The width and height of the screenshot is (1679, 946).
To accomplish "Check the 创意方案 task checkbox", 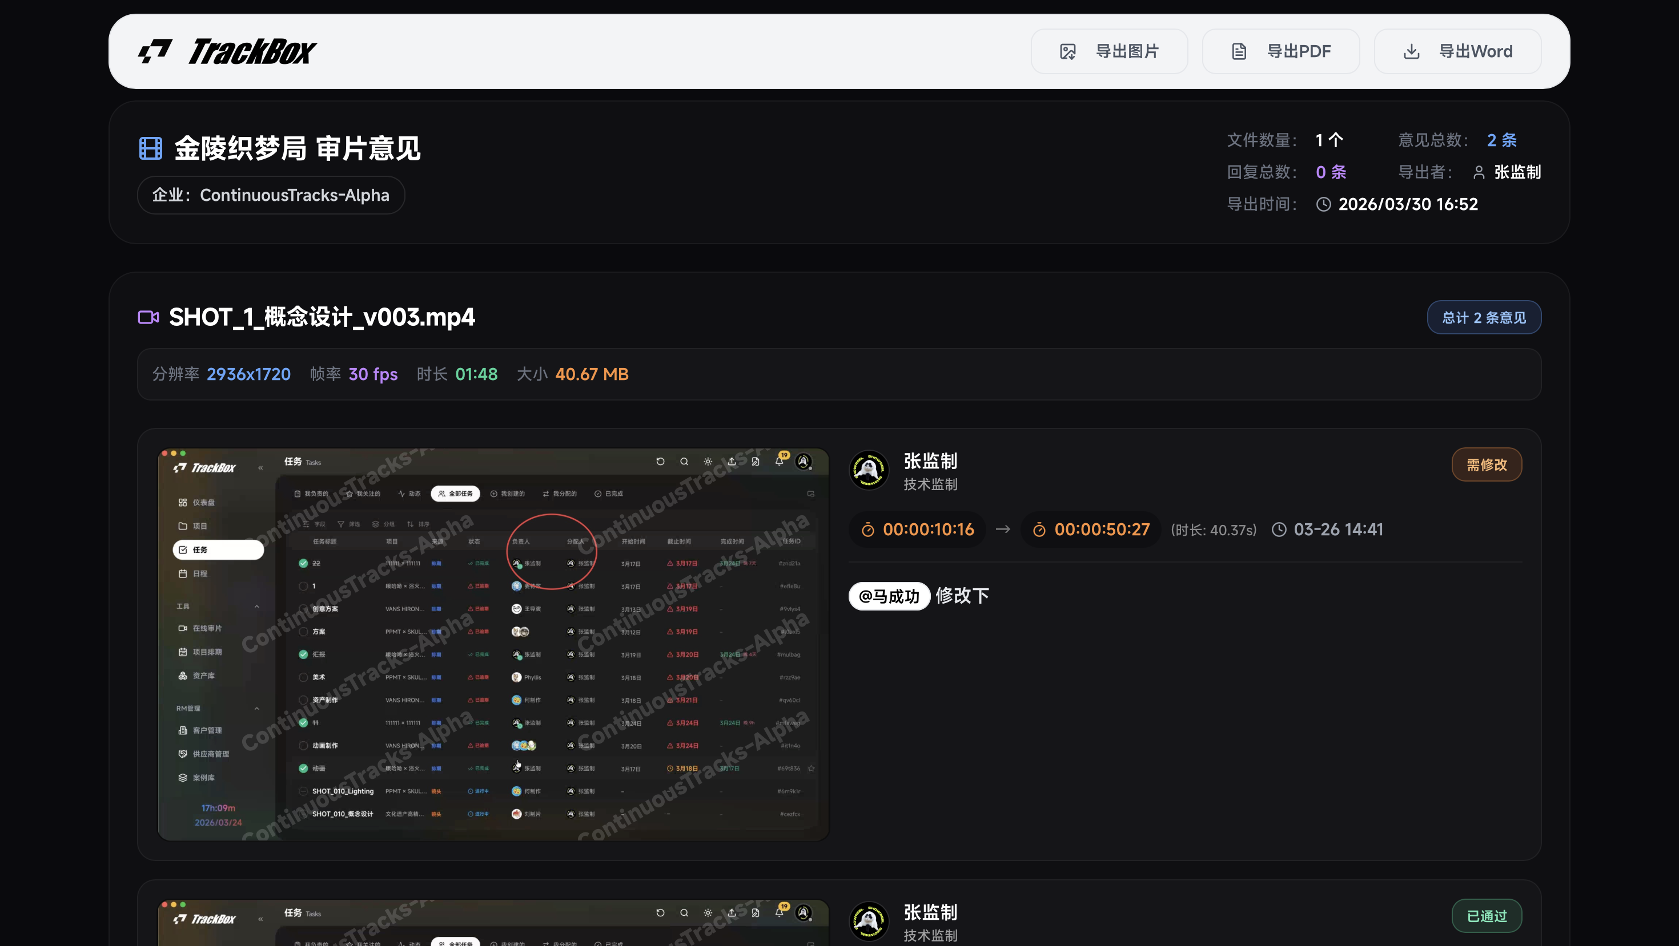I will point(303,609).
